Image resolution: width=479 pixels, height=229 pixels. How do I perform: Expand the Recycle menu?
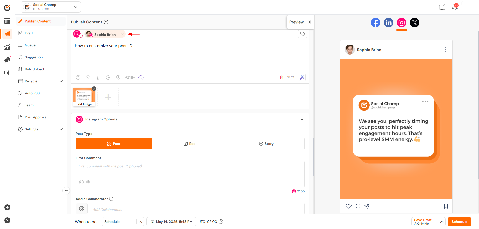pyautogui.click(x=61, y=81)
